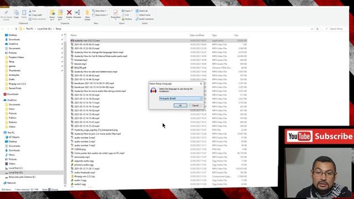Click This PC in the address breadcrumb

[29, 29]
